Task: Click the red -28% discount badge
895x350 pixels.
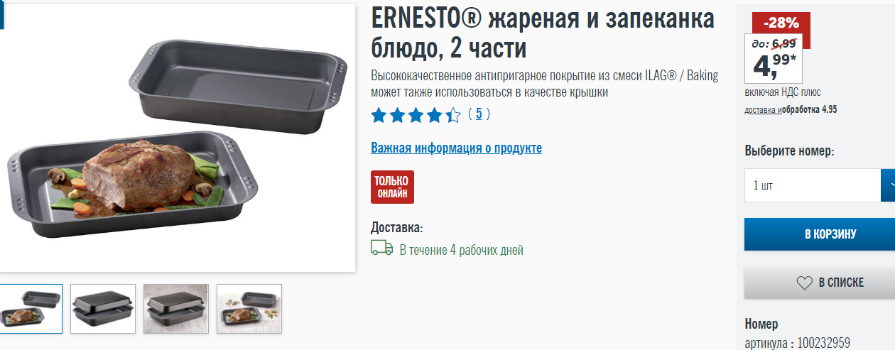Action: pyautogui.click(x=781, y=22)
